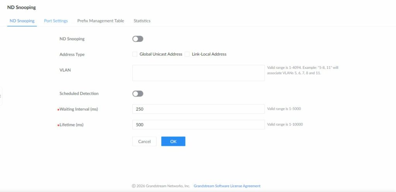Tick the Link-Local Address checkbox
The image size is (396, 192).
[x=187, y=54]
